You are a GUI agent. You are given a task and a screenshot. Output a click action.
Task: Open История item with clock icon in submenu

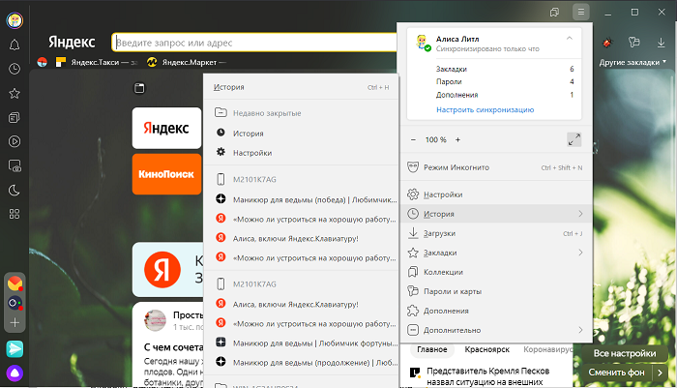[301, 134]
